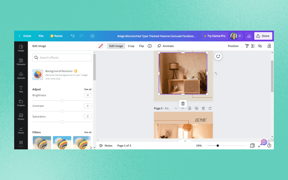Click the Saturation slider handle
Viewport: 288px width, 180px height.
62,122
